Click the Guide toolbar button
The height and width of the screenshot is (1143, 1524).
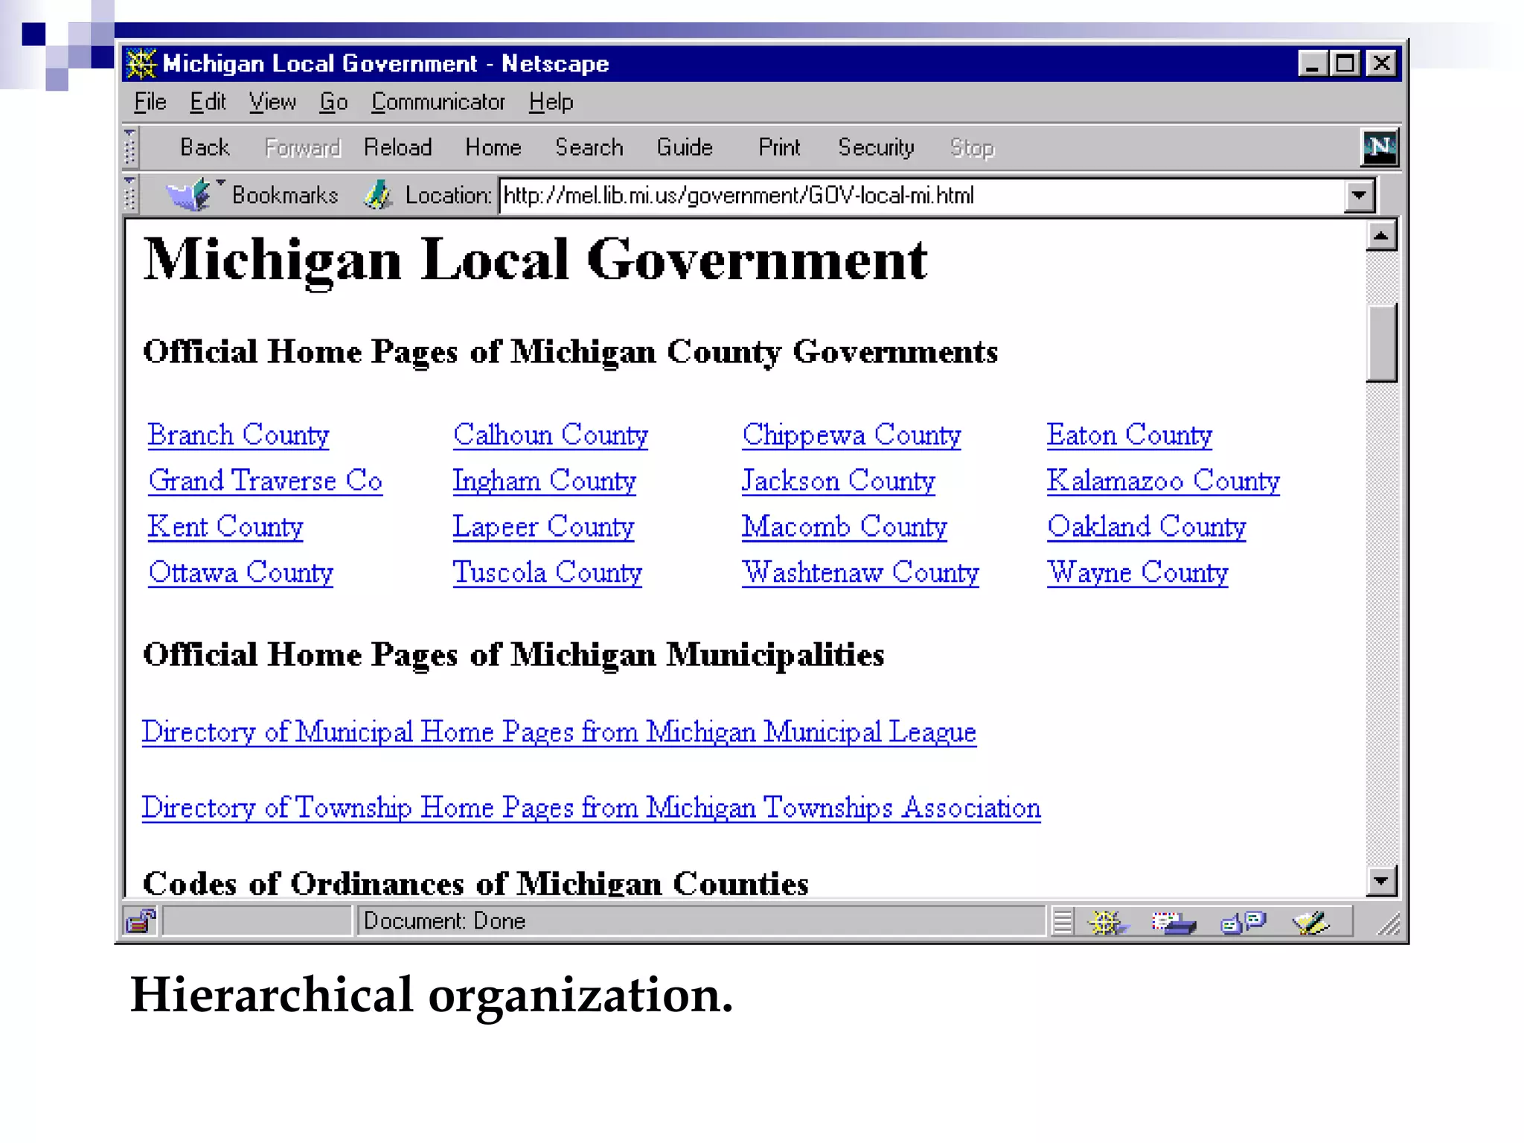(685, 147)
